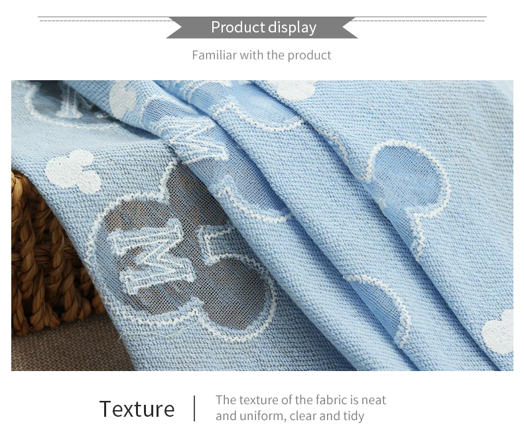Click the white mouse silhouette near top-left fold
Viewport: 524px width, 434px height.
123,99
